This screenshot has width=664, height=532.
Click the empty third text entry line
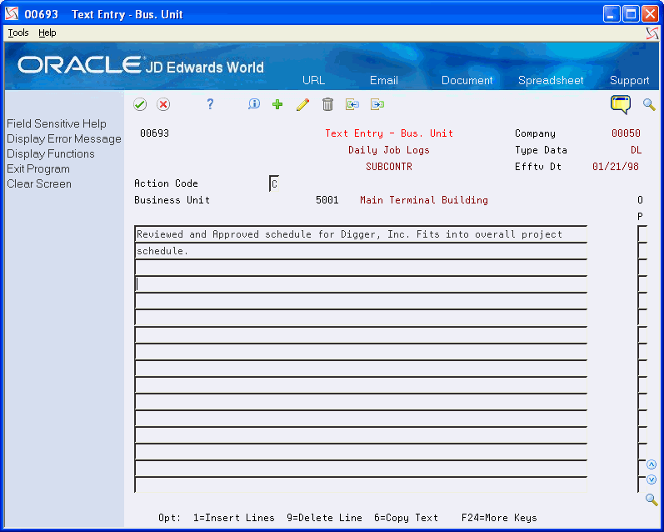[361, 268]
